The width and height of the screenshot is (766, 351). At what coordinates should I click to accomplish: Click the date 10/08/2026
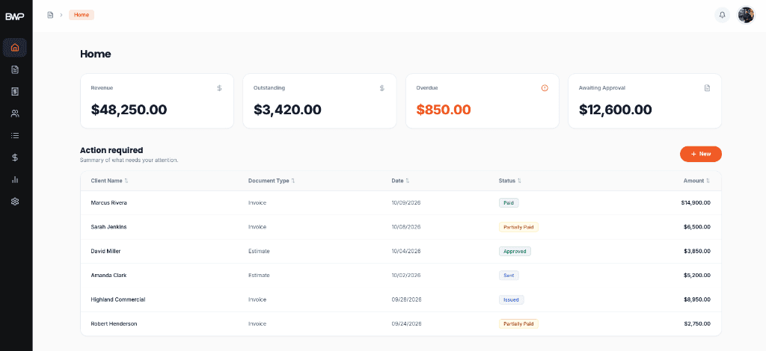[406, 227]
